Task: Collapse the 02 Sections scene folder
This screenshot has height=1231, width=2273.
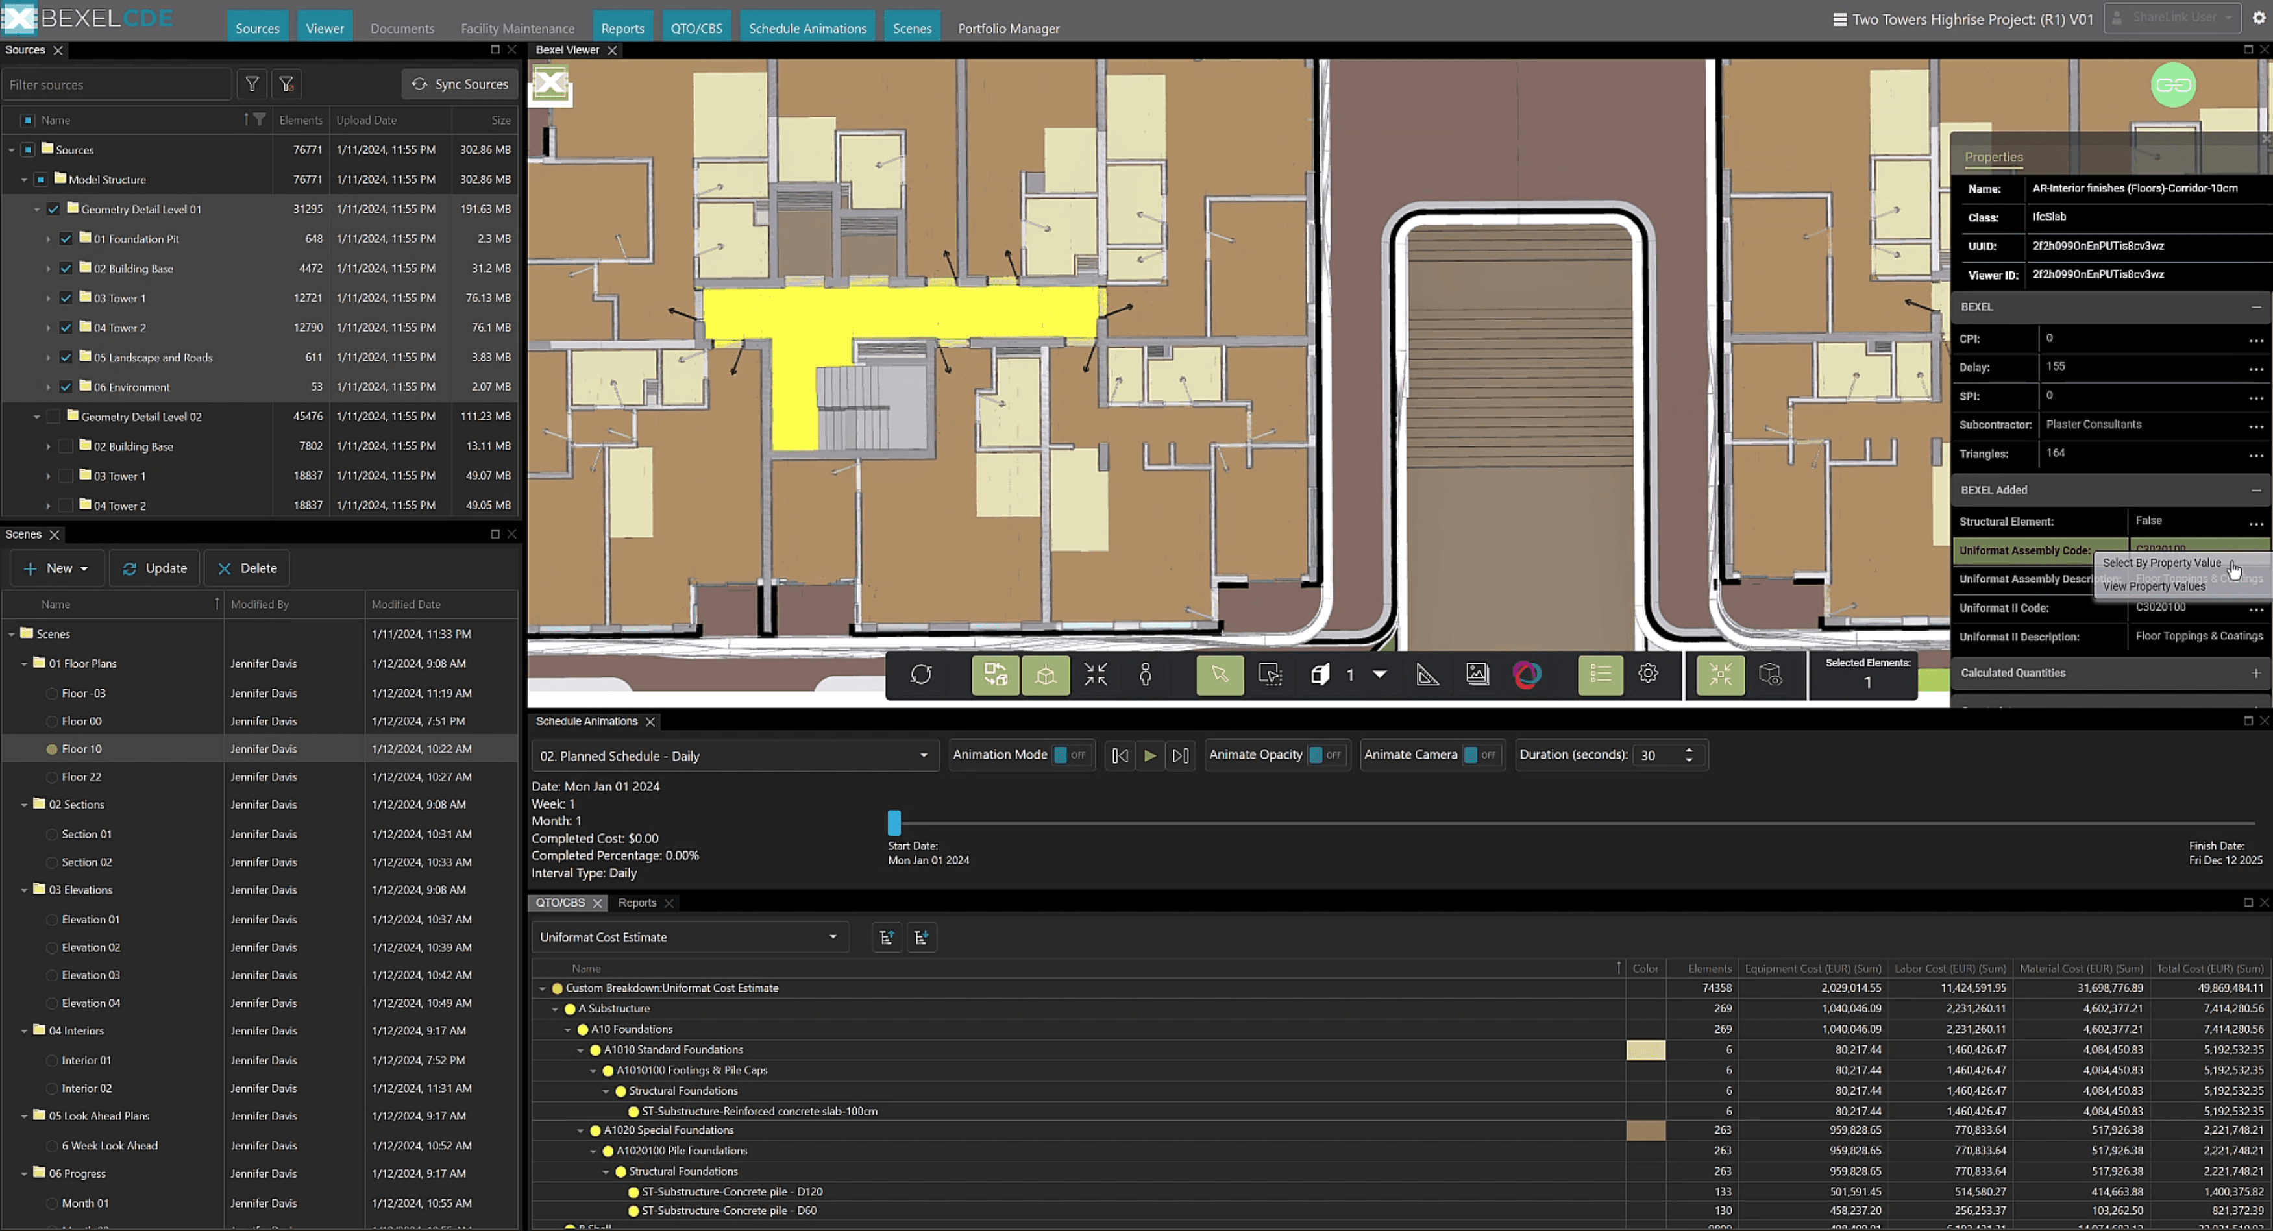Action: [25, 805]
